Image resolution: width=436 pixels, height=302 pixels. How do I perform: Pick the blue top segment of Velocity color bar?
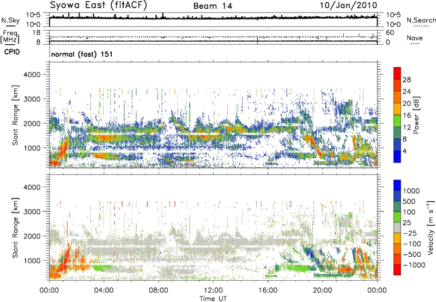coord(397,185)
